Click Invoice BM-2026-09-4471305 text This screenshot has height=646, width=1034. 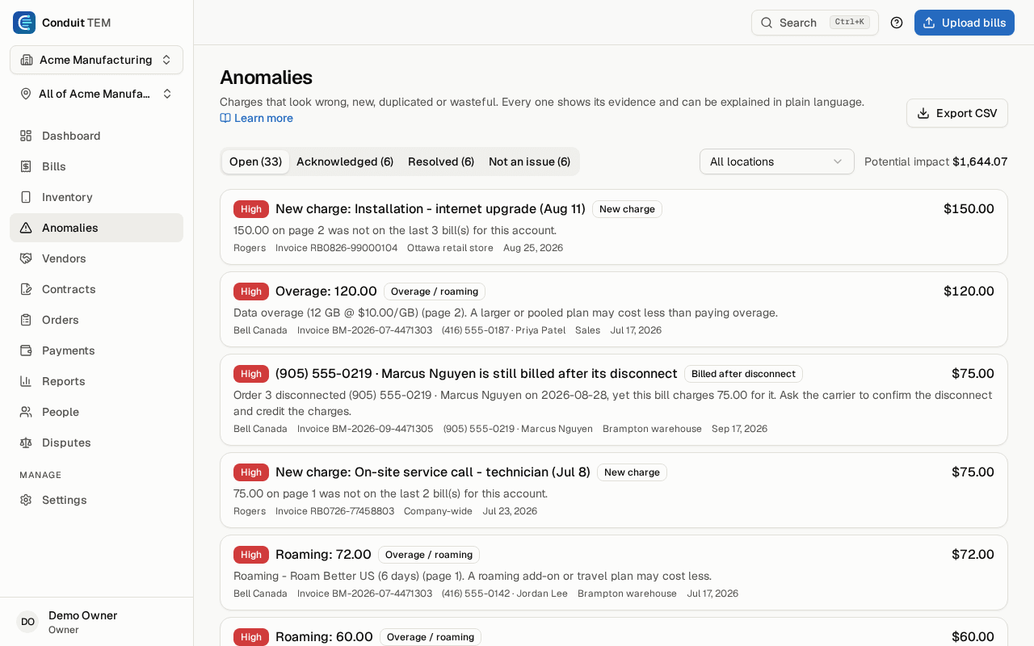365,429
